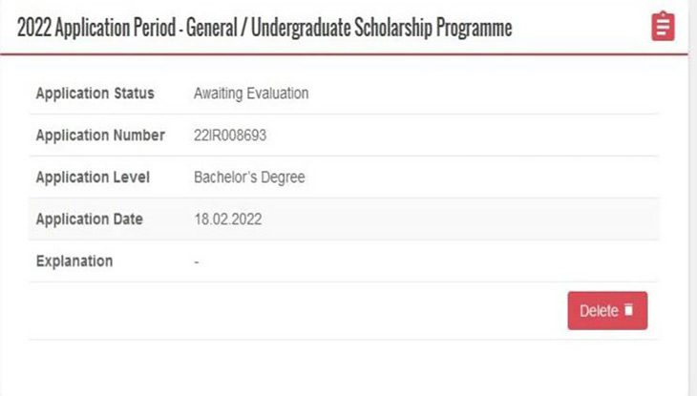
Task: Click the "Awaiting Evaluation" status value
Action: pyautogui.click(x=251, y=94)
